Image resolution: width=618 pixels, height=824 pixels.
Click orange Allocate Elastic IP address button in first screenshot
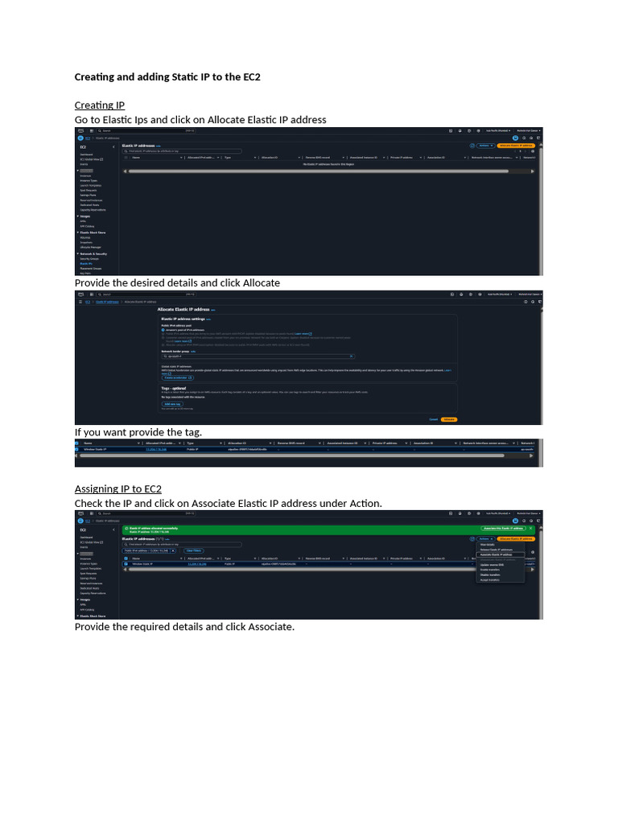[516, 146]
